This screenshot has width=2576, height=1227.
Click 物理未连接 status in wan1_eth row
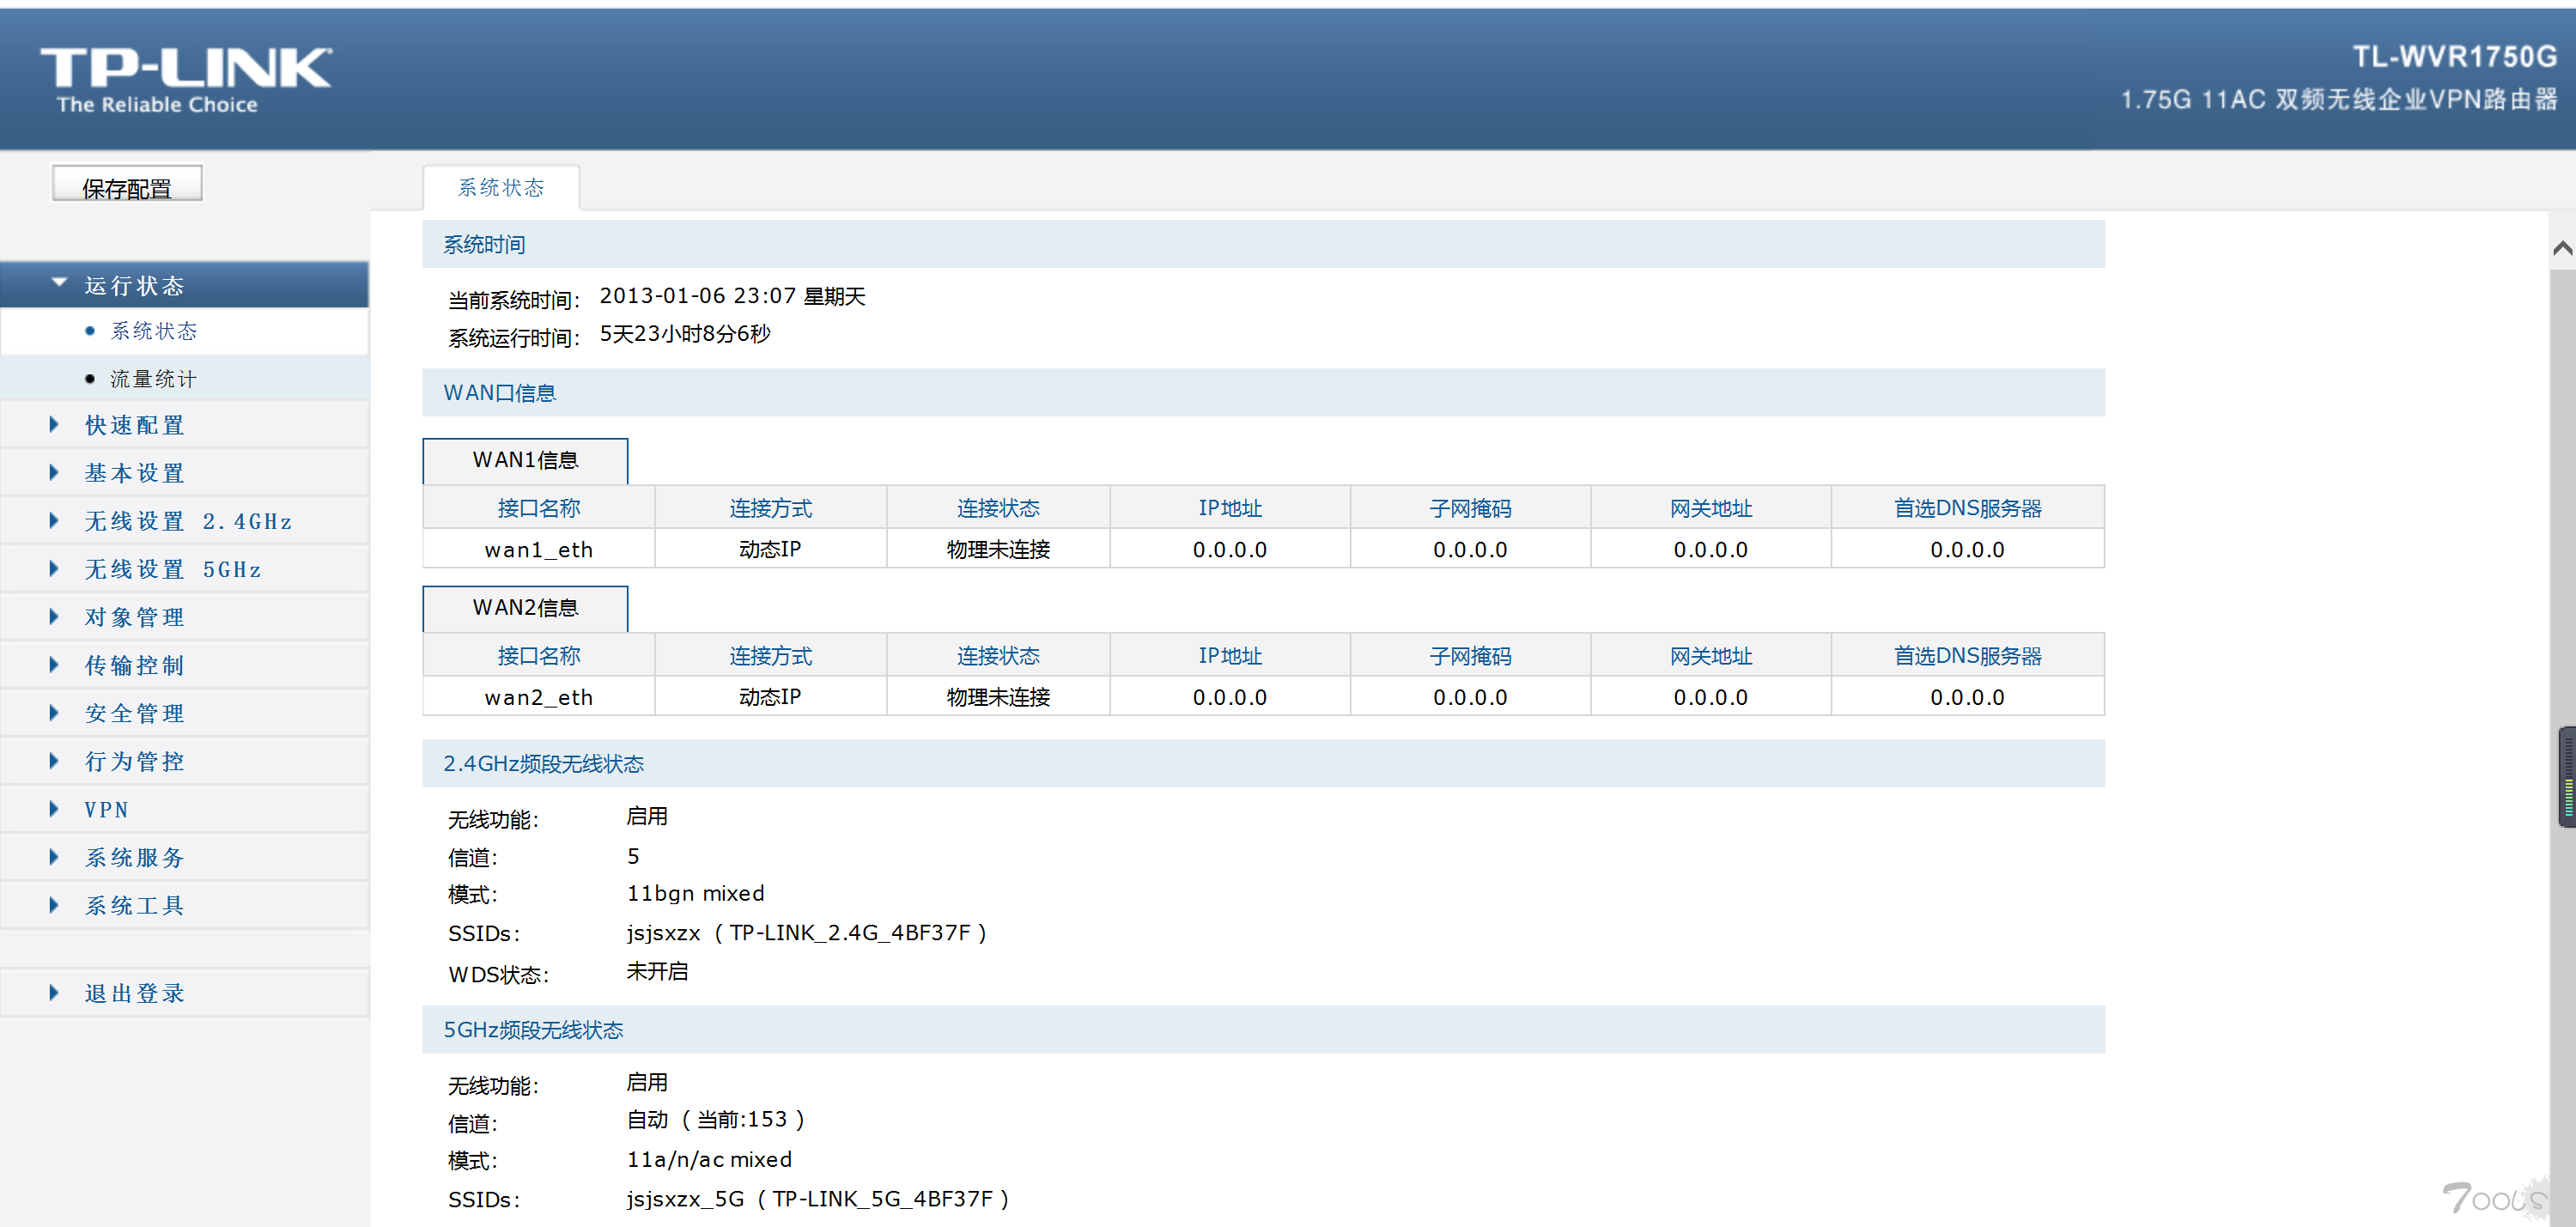[x=998, y=549]
